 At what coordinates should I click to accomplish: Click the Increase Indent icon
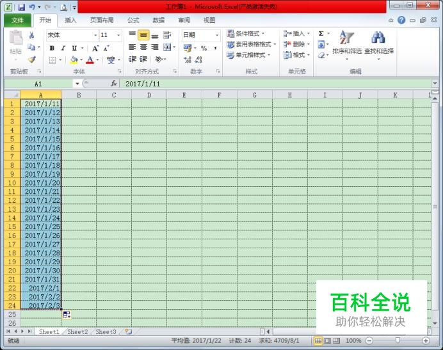point(143,60)
